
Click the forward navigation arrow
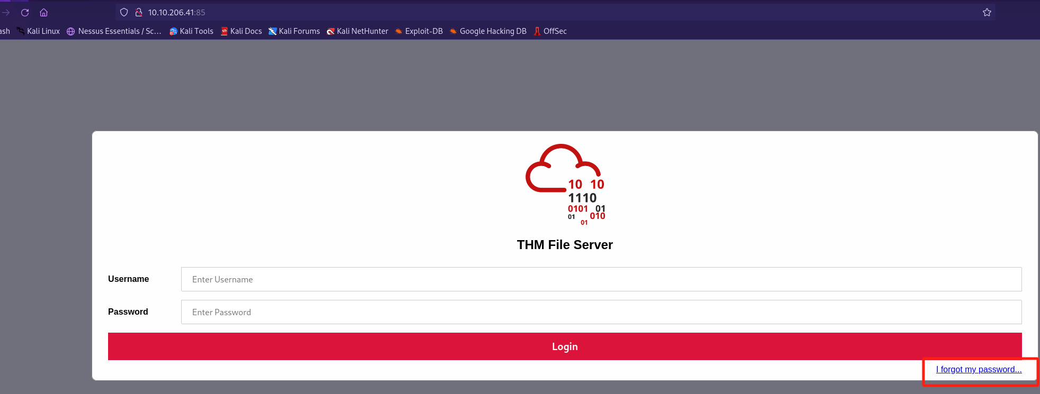[6, 12]
